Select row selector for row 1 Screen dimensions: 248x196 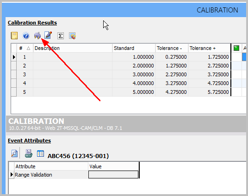(14, 57)
